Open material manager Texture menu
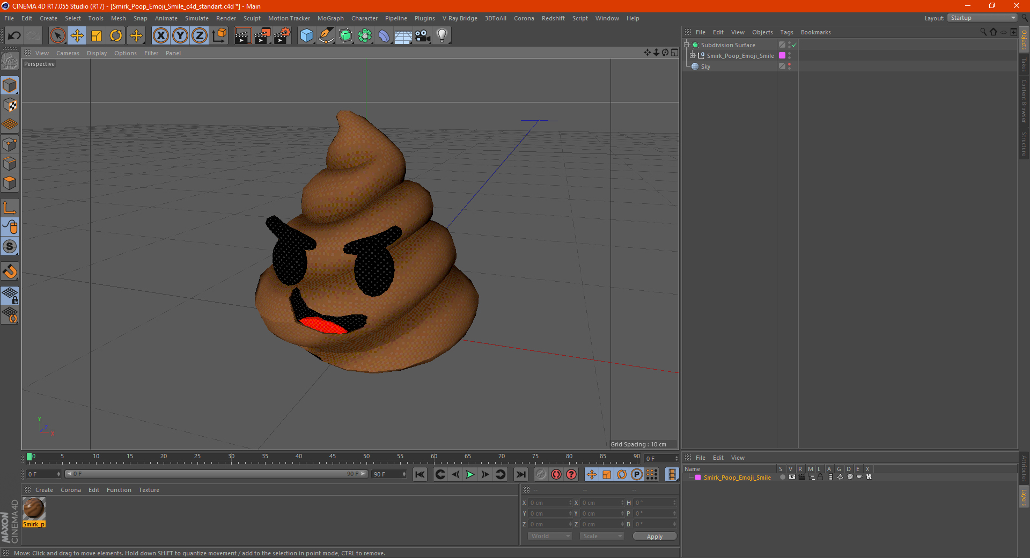The image size is (1030, 558). tap(149, 490)
